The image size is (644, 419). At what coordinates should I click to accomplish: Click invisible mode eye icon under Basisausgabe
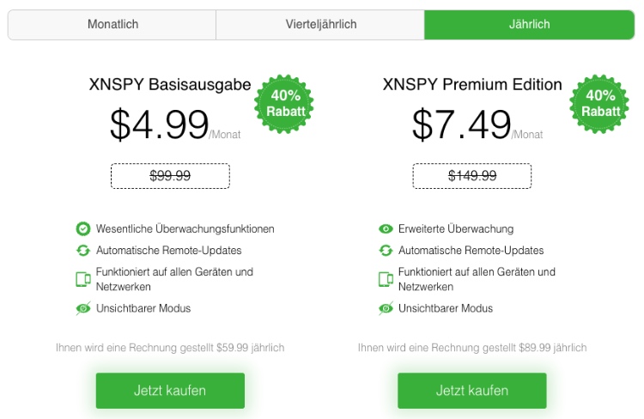83,308
